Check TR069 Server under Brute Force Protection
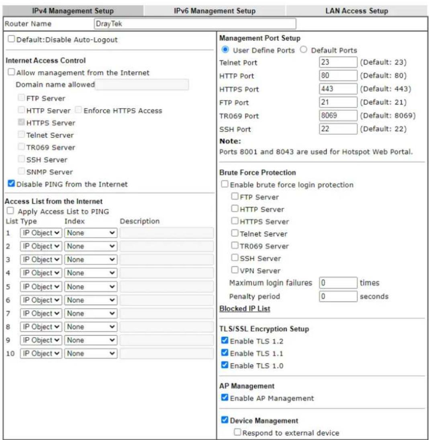The height and width of the screenshot is (440, 429). coord(235,245)
